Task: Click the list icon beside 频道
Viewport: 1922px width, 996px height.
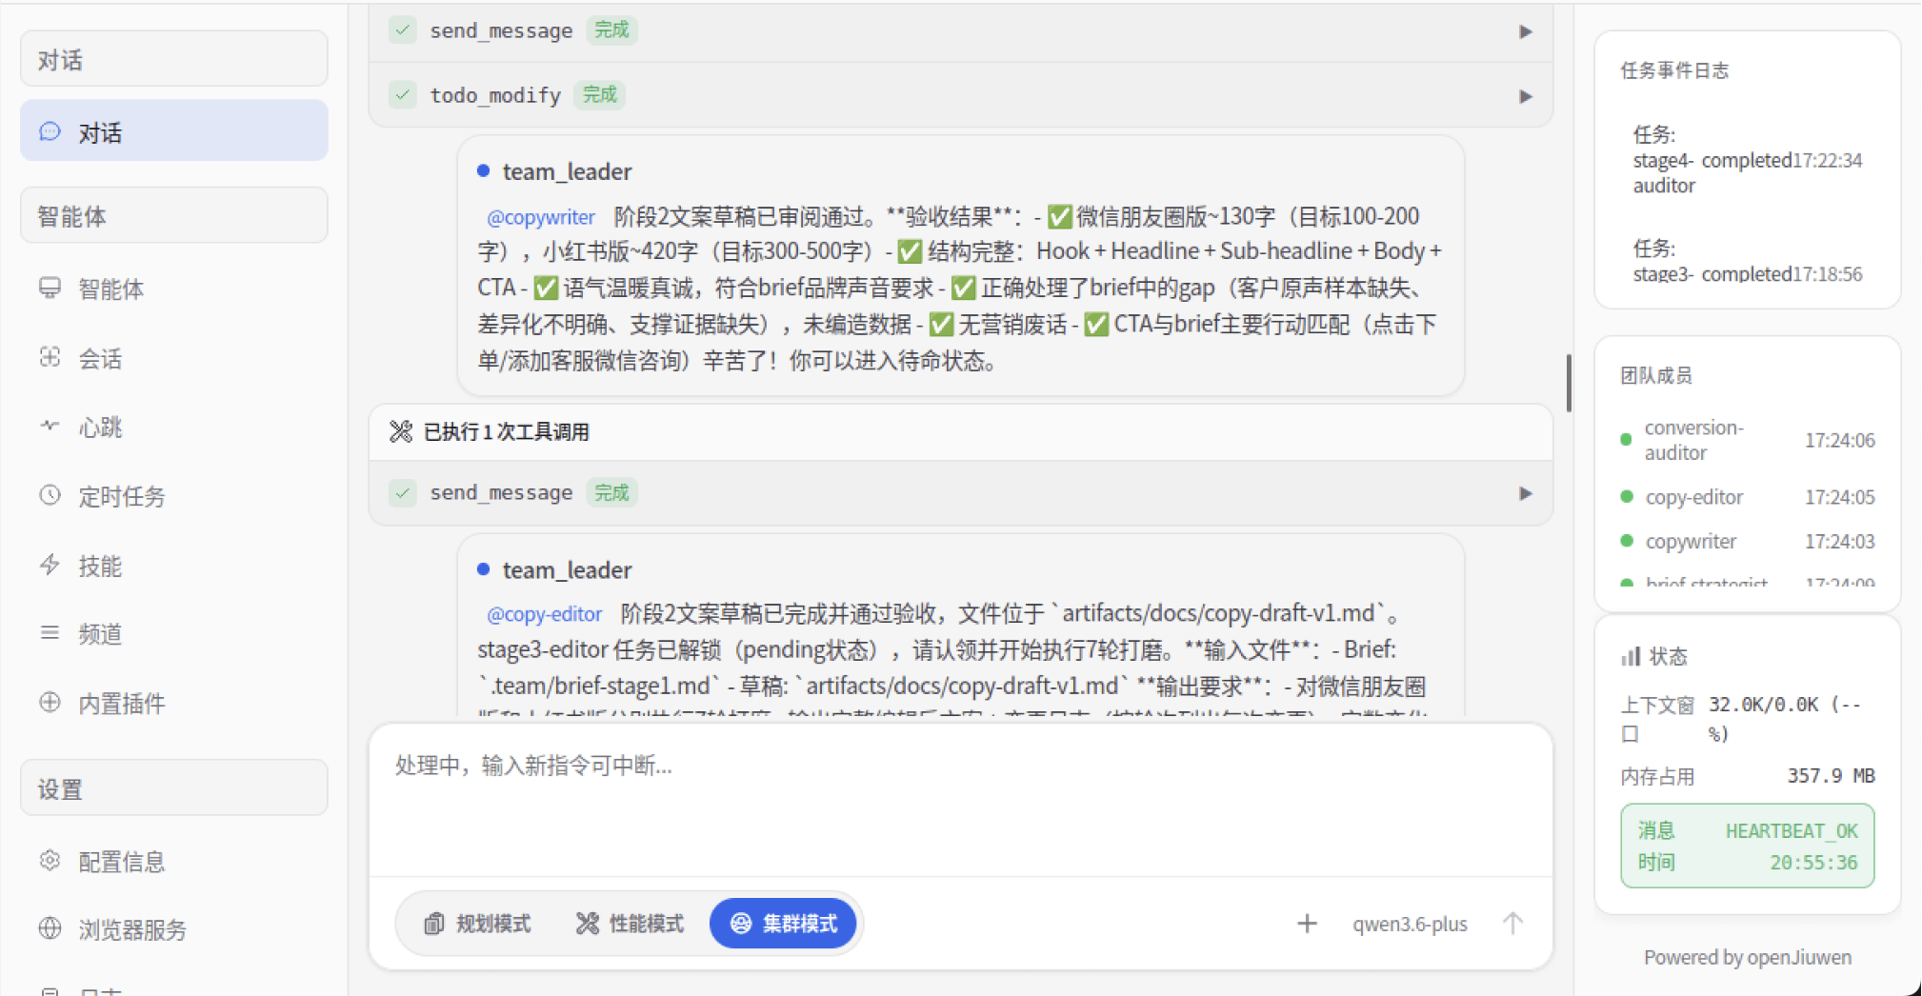Action: coord(50,632)
